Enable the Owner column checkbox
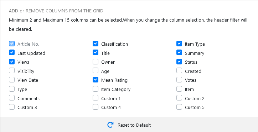 96,62
